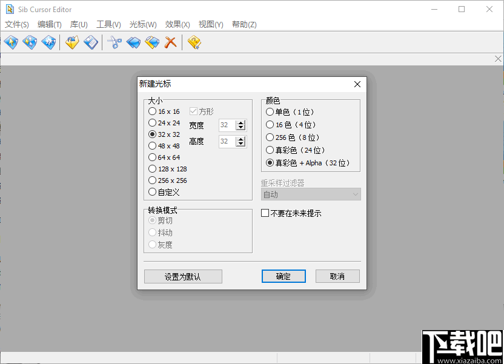Open the 光标(W) menu
Screen dimensions: 504x364
142,24
